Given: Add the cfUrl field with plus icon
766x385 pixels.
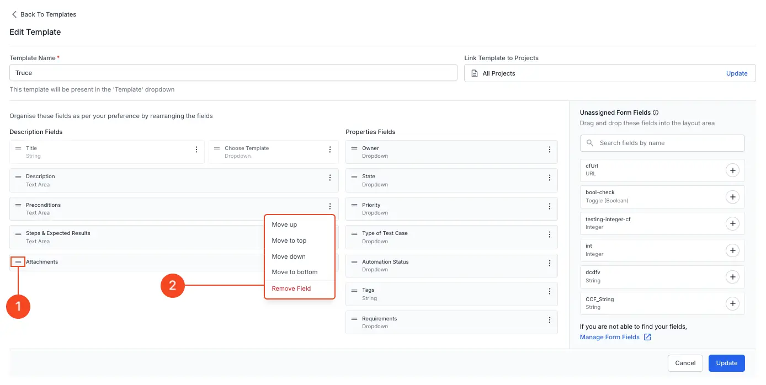Looking at the screenshot, I should (732, 170).
